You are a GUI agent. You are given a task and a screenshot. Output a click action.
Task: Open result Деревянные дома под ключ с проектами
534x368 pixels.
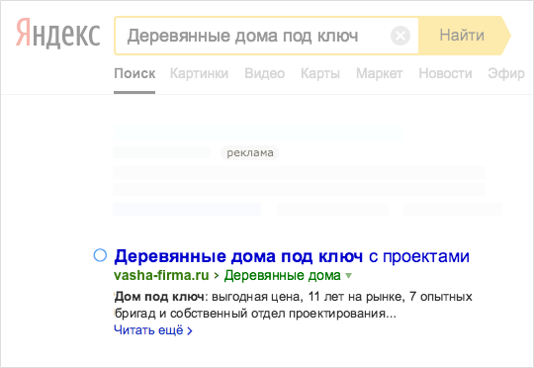(292, 256)
